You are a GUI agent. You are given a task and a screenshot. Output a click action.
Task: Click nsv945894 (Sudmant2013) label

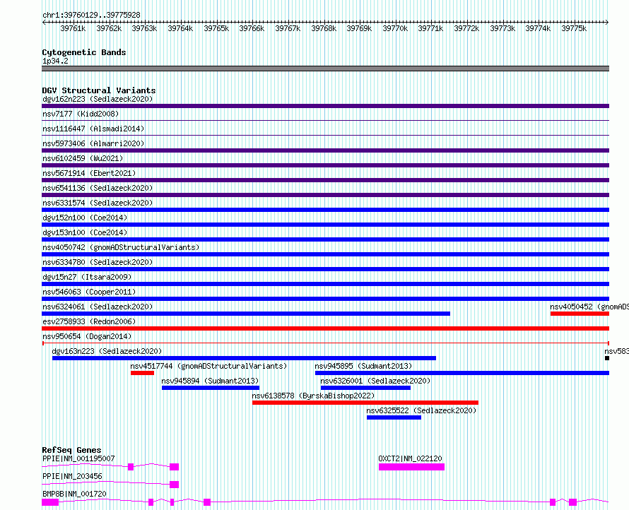(x=210, y=381)
